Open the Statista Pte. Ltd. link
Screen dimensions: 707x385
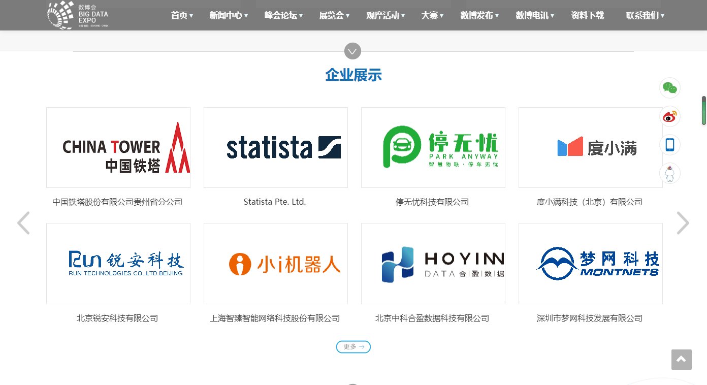click(x=275, y=202)
